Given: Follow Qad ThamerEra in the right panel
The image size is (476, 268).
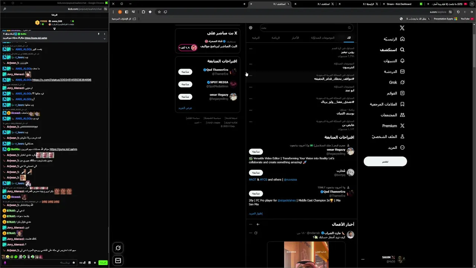Looking at the screenshot, I should (185, 72).
